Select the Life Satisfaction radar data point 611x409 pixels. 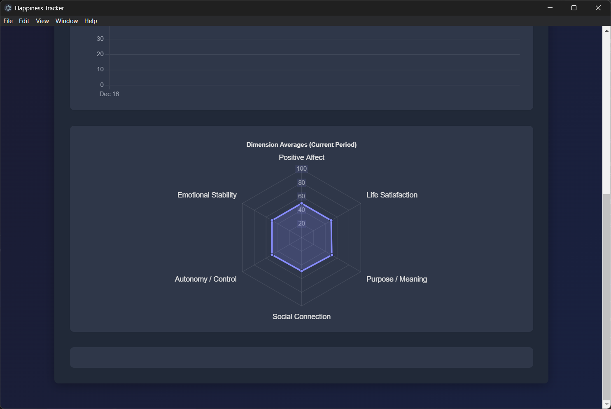click(331, 221)
